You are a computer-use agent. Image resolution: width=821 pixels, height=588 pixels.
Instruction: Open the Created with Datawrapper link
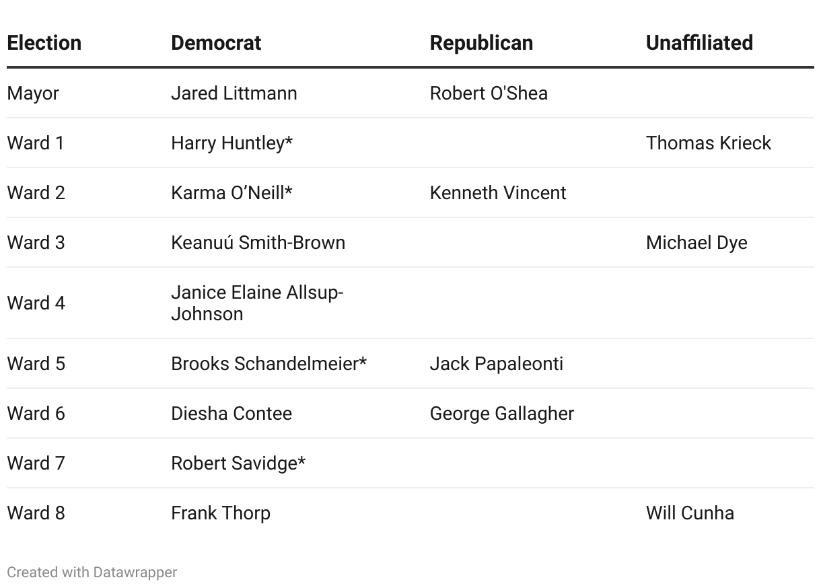(92, 573)
